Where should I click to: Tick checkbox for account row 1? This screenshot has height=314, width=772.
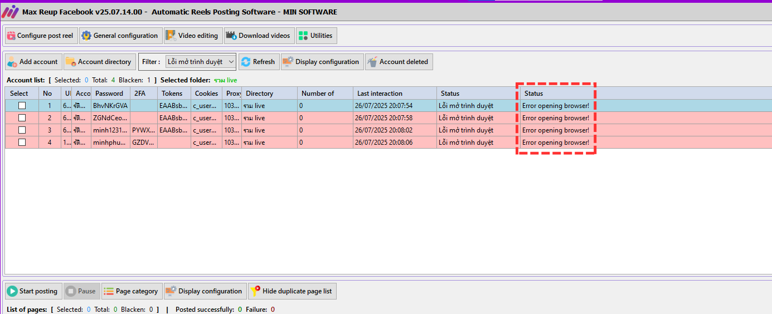tap(22, 106)
